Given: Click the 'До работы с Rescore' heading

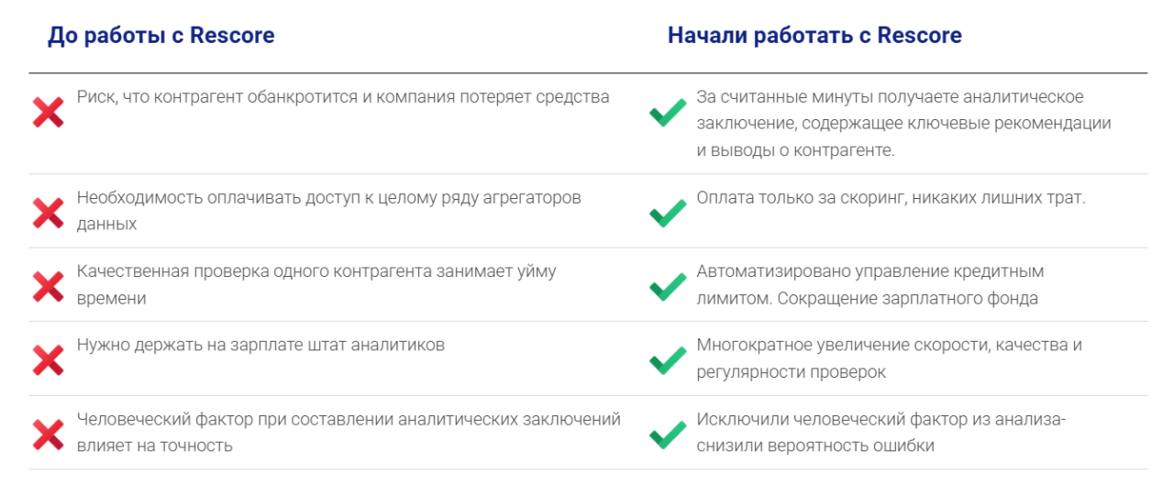Looking at the screenshot, I should (161, 36).
